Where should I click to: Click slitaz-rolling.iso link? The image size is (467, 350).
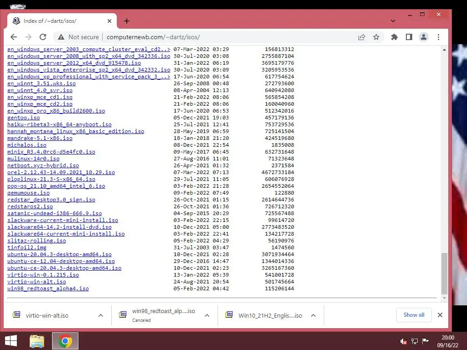point(36,241)
